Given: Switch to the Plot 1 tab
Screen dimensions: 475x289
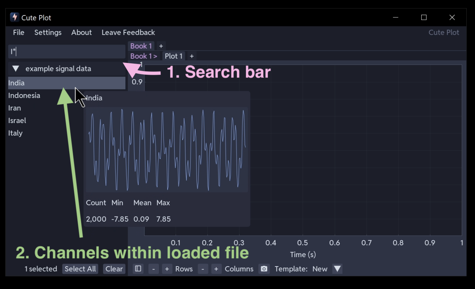Looking at the screenshot, I should click(x=173, y=56).
